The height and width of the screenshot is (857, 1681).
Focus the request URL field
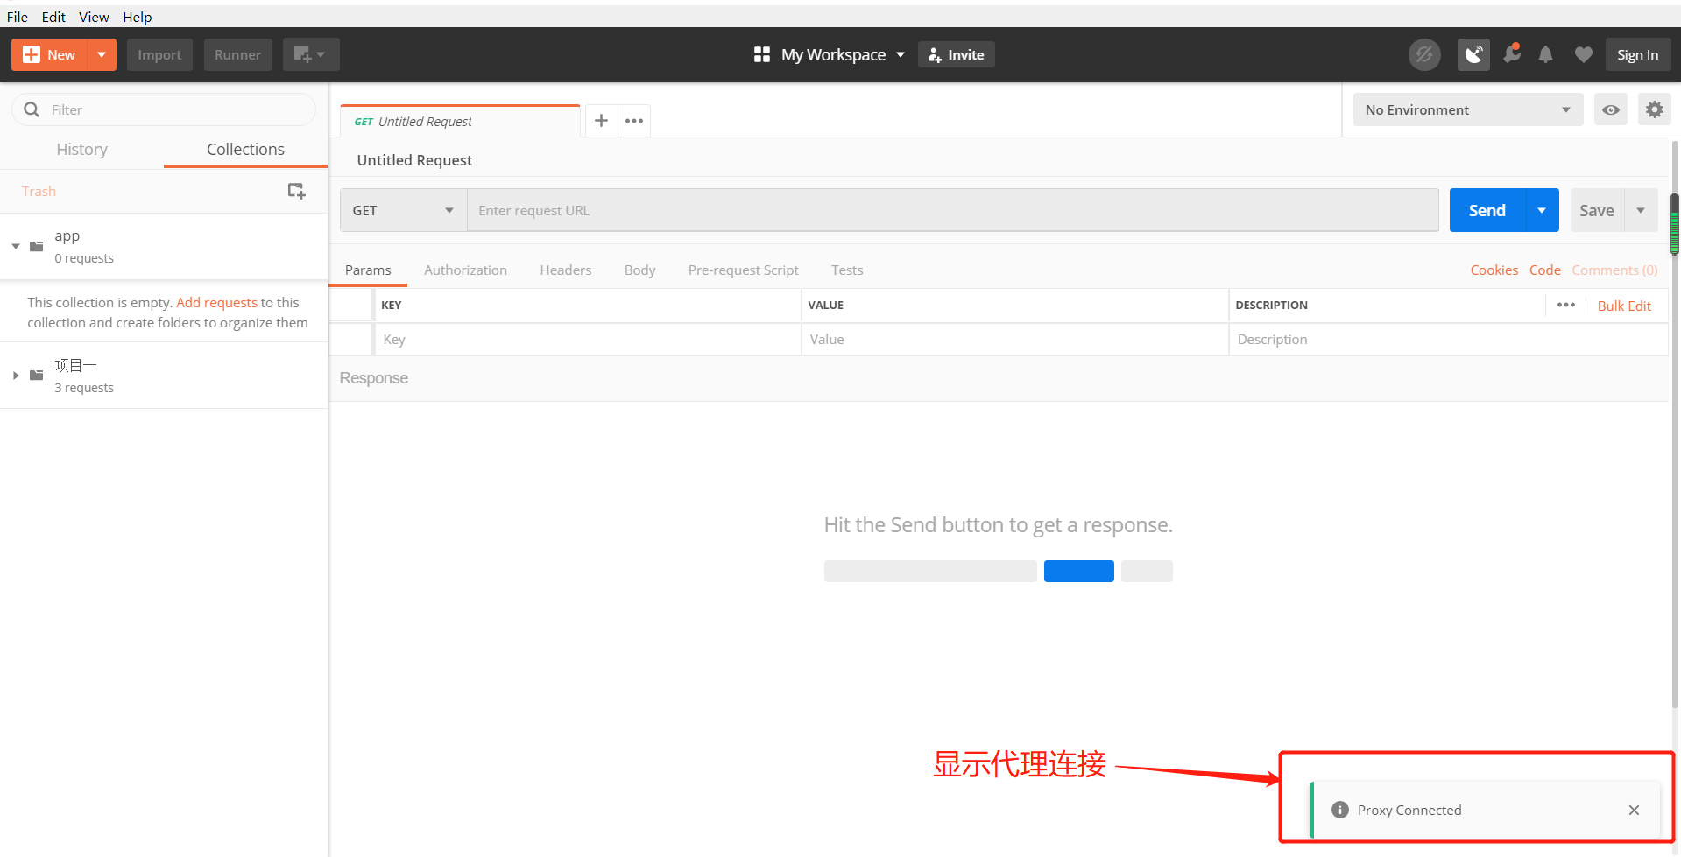(953, 211)
